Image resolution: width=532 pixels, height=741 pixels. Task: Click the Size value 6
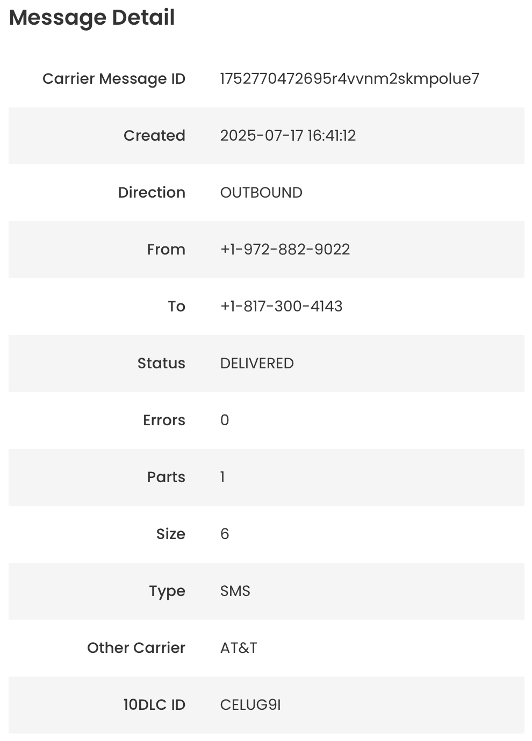click(x=225, y=534)
